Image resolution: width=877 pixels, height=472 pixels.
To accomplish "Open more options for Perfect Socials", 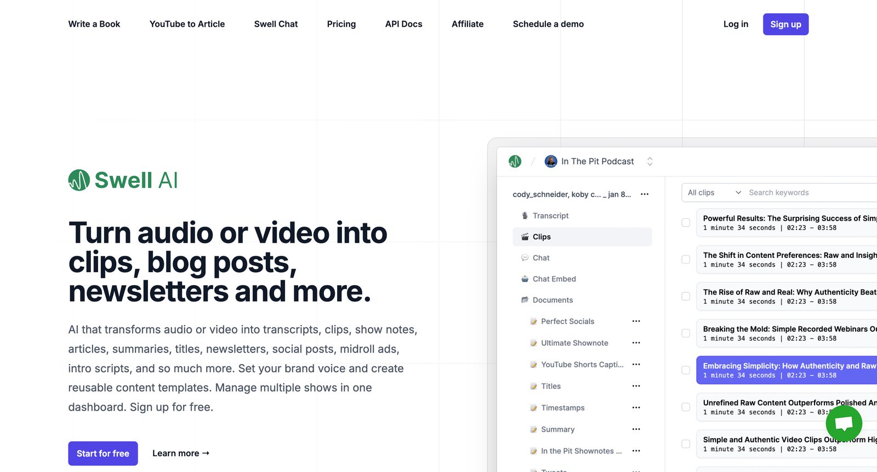I will [x=636, y=321].
